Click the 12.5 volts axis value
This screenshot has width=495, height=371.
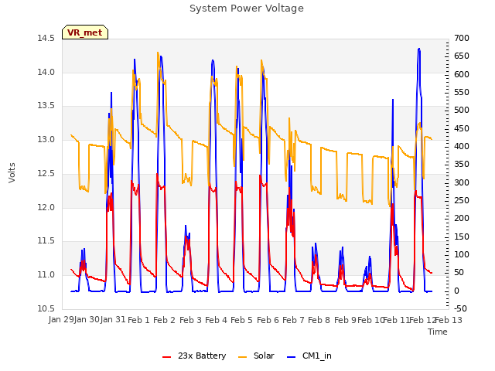46,173
